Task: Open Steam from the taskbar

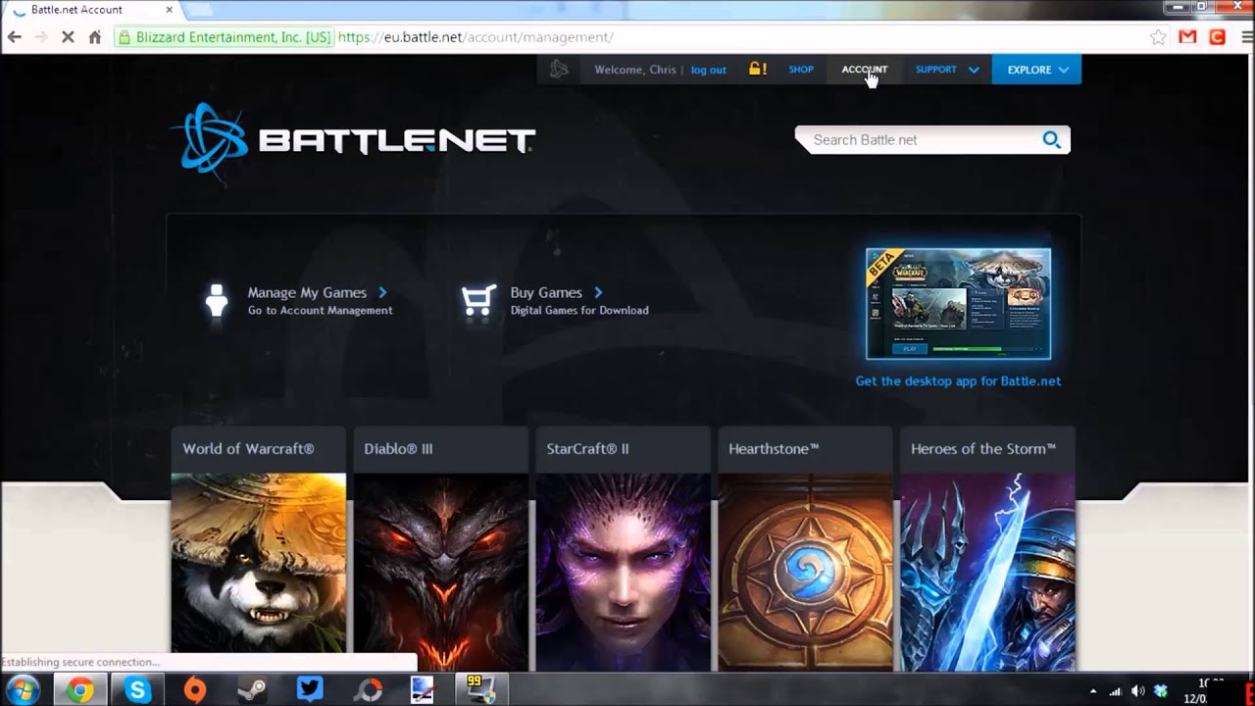Action: click(253, 690)
